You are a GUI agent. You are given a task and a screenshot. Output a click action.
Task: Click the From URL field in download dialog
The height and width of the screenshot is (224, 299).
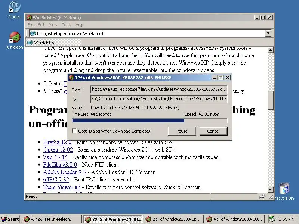click(159, 89)
